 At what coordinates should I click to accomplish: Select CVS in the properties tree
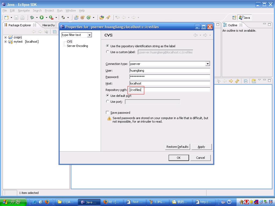tap(70, 42)
